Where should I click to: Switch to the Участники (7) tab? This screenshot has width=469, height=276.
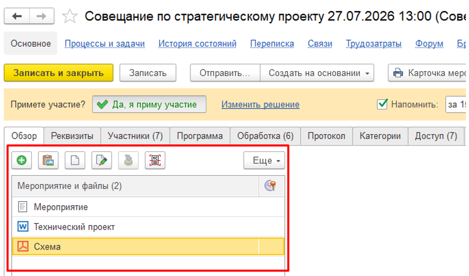pyautogui.click(x=135, y=136)
